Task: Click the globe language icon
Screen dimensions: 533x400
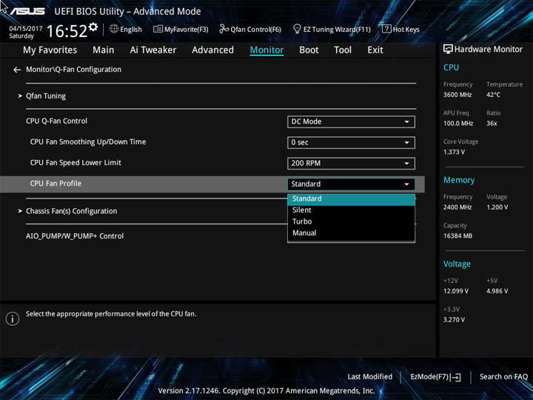Action: click(x=114, y=29)
